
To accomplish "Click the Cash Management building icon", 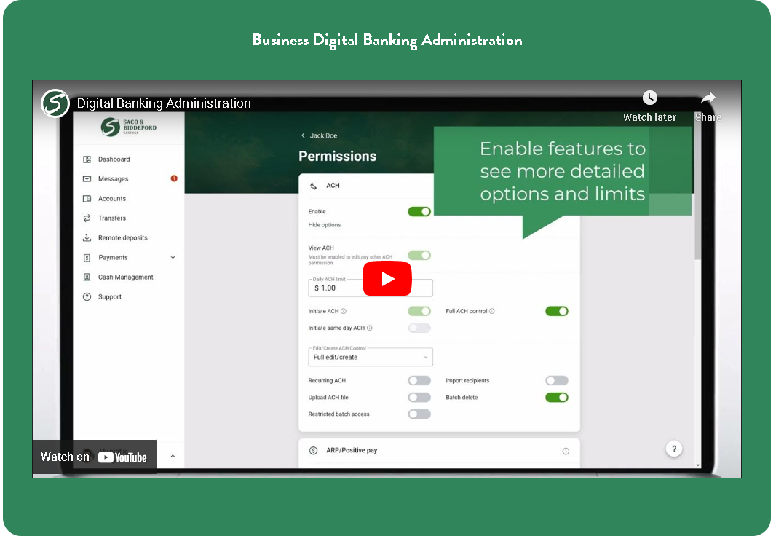I will (x=87, y=277).
